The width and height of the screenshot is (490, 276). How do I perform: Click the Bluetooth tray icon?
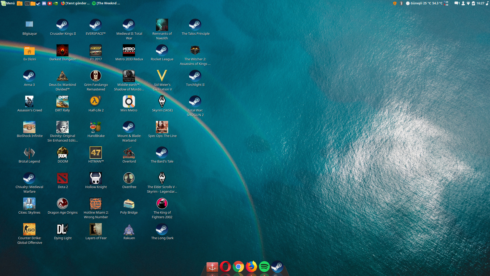coord(401,3)
